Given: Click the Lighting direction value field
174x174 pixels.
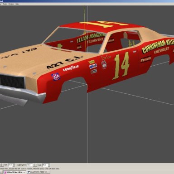Looking at the screenshot, I should [30, 165].
